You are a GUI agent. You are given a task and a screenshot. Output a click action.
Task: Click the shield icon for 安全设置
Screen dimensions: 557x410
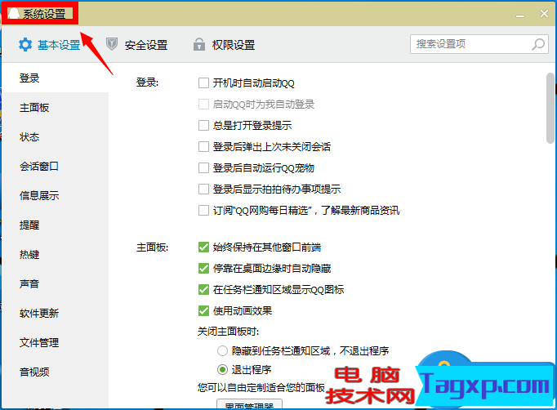[112, 44]
